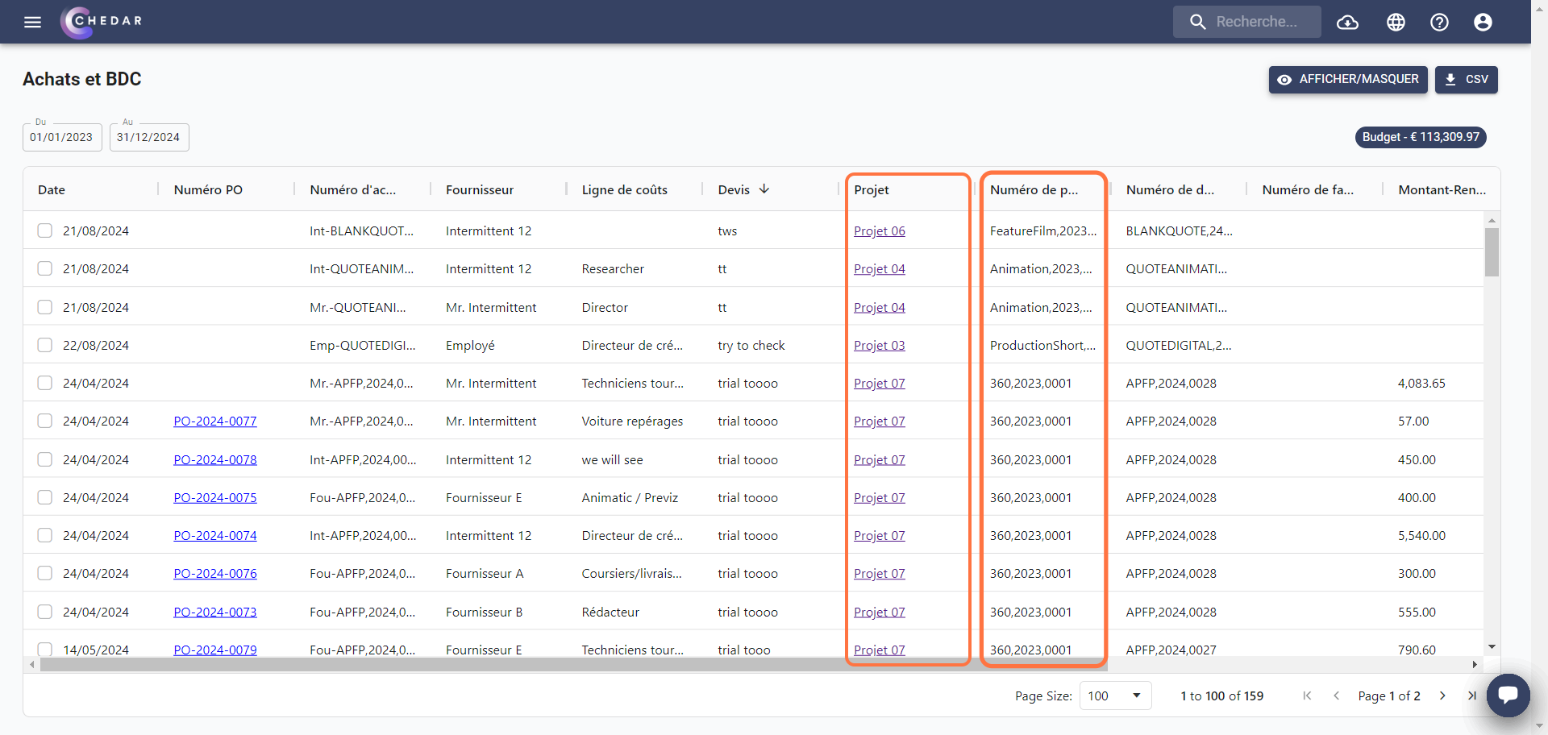Image resolution: width=1548 pixels, height=735 pixels.
Task: Click the table scroll down arrow
Action: pyautogui.click(x=1492, y=646)
